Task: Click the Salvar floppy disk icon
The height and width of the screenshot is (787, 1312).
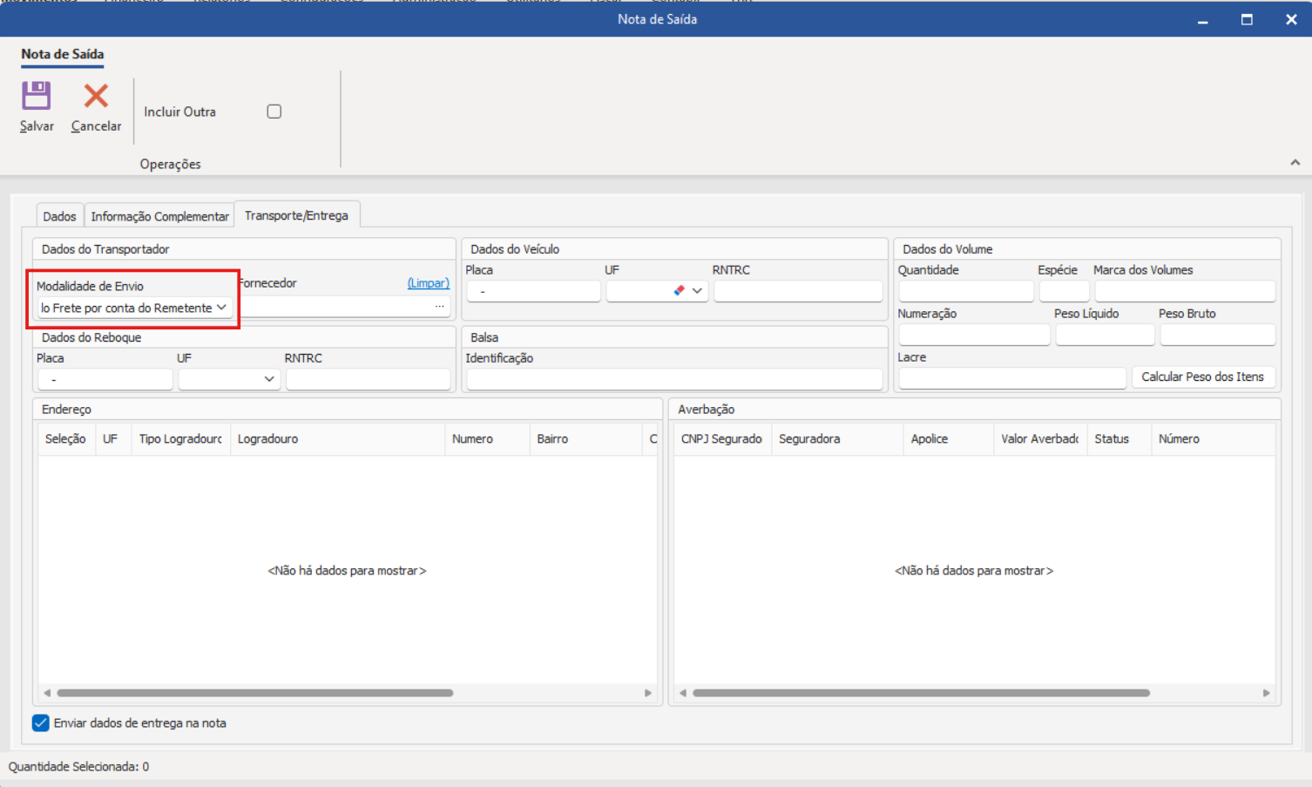Action: tap(37, 95)
